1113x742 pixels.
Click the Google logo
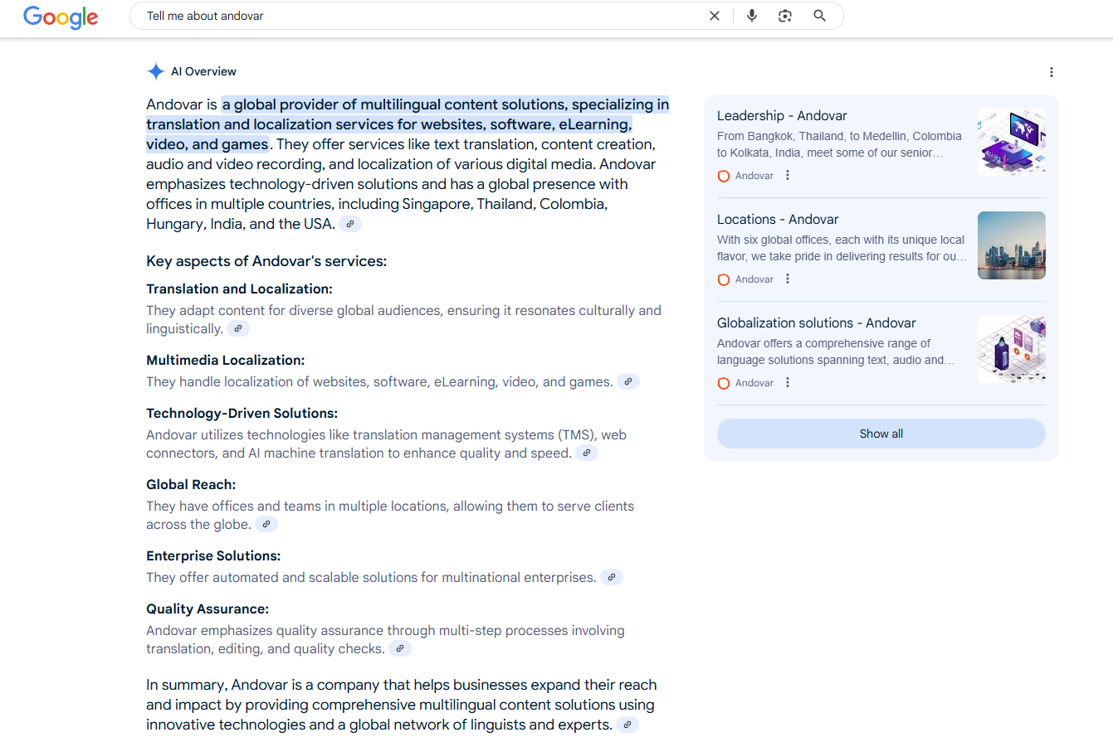[61, 17]
